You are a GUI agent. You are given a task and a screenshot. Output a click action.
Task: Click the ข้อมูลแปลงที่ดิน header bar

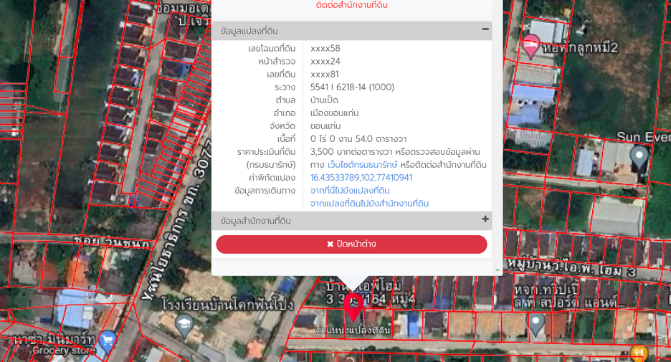pyautogui.click(x=351, y=31)
